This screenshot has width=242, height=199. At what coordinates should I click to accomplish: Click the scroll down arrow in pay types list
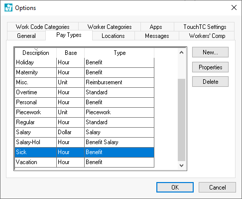coord(181,166)
